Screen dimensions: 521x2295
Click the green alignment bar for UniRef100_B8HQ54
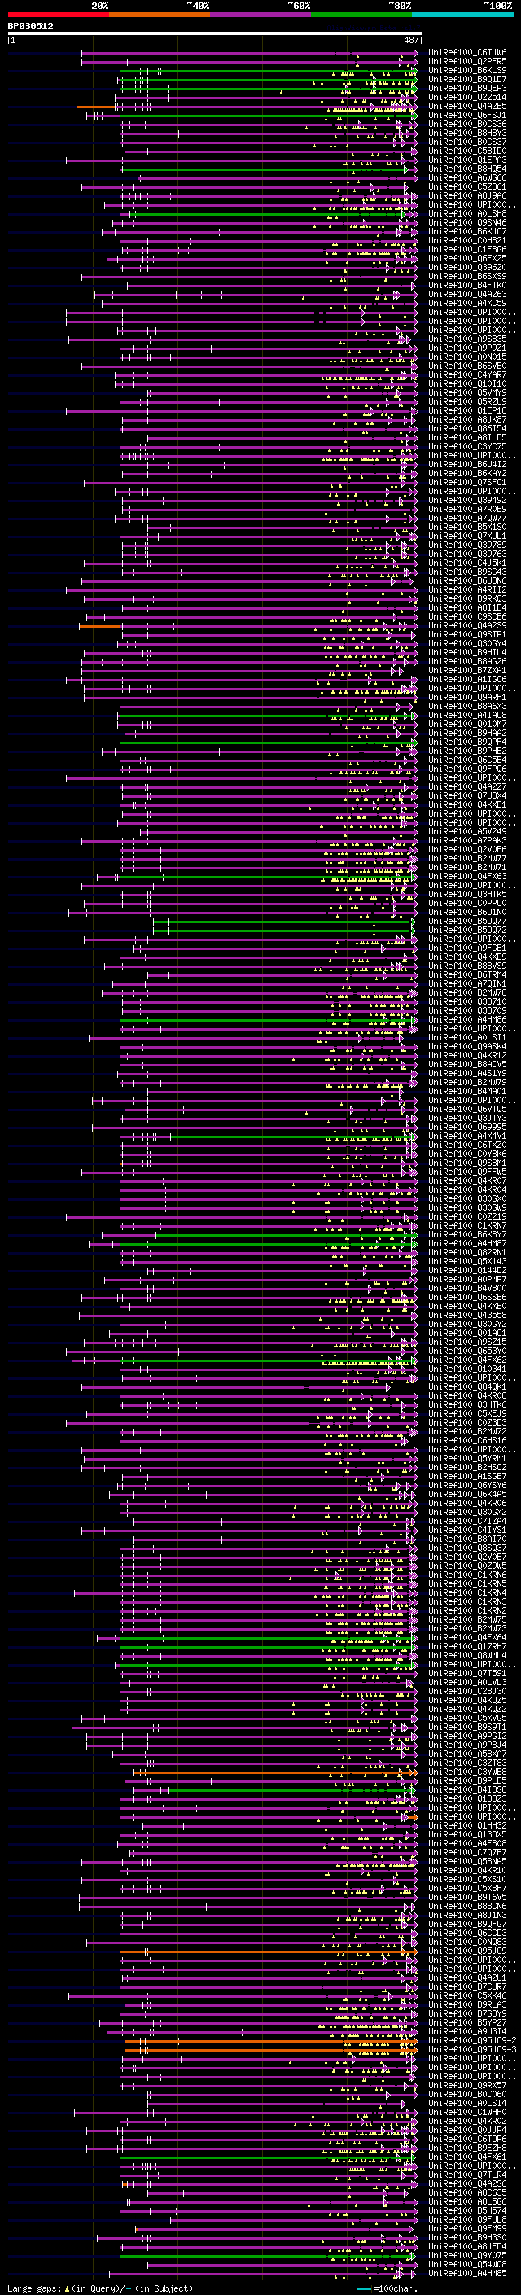[x=265, y=169]
